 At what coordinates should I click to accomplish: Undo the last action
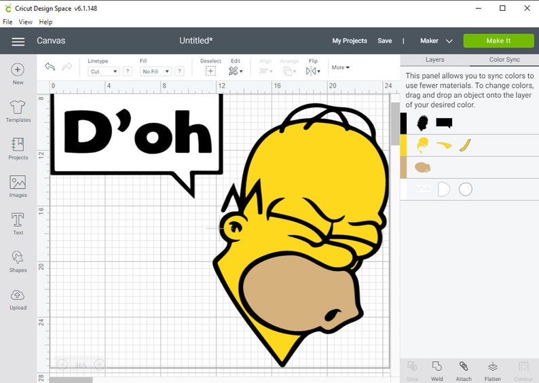50,67
